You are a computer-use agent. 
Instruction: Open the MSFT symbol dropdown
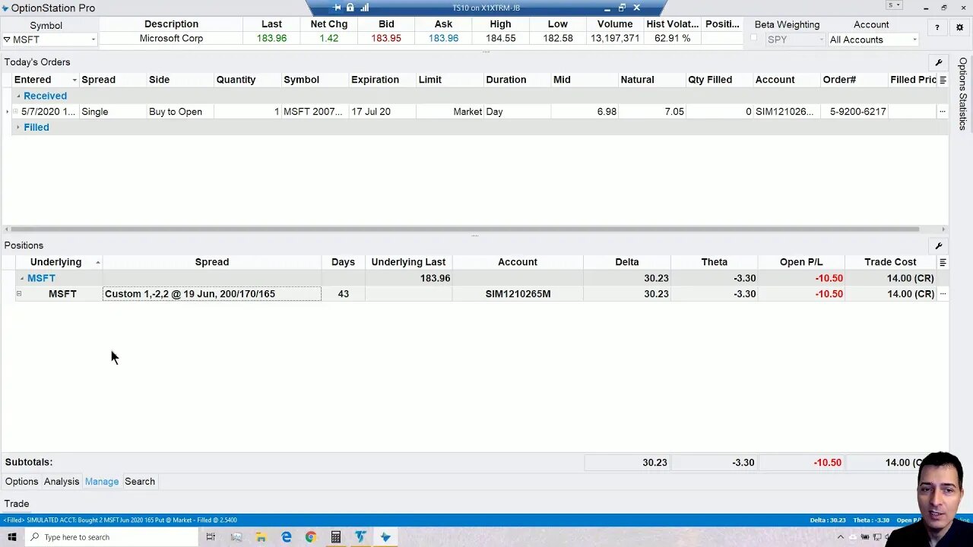tap(93, 40)
